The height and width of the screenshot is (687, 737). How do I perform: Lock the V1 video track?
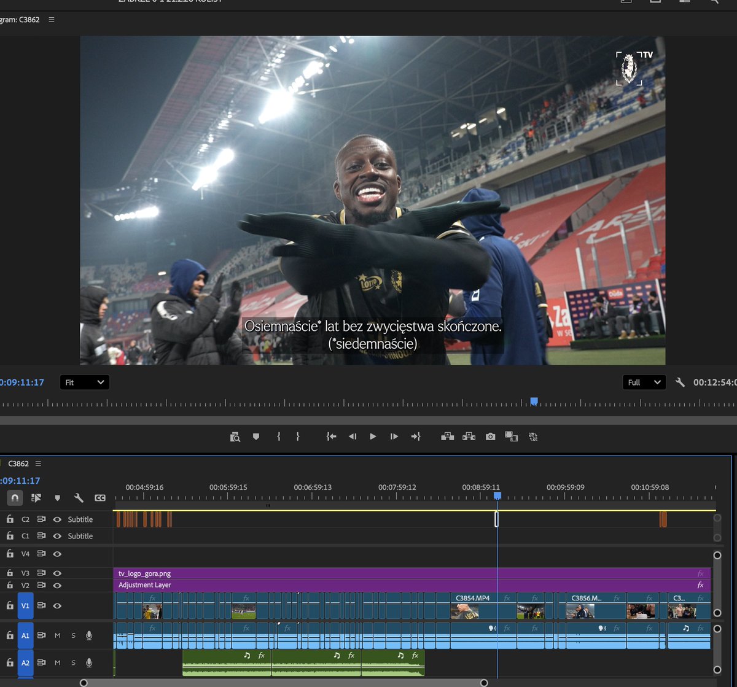pos(10,605)
